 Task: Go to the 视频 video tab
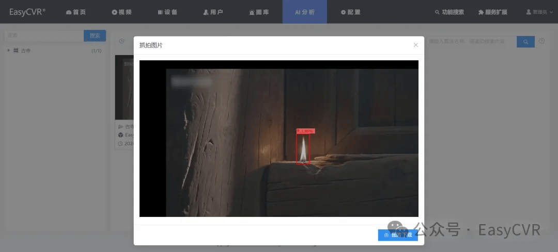point(122,12)
